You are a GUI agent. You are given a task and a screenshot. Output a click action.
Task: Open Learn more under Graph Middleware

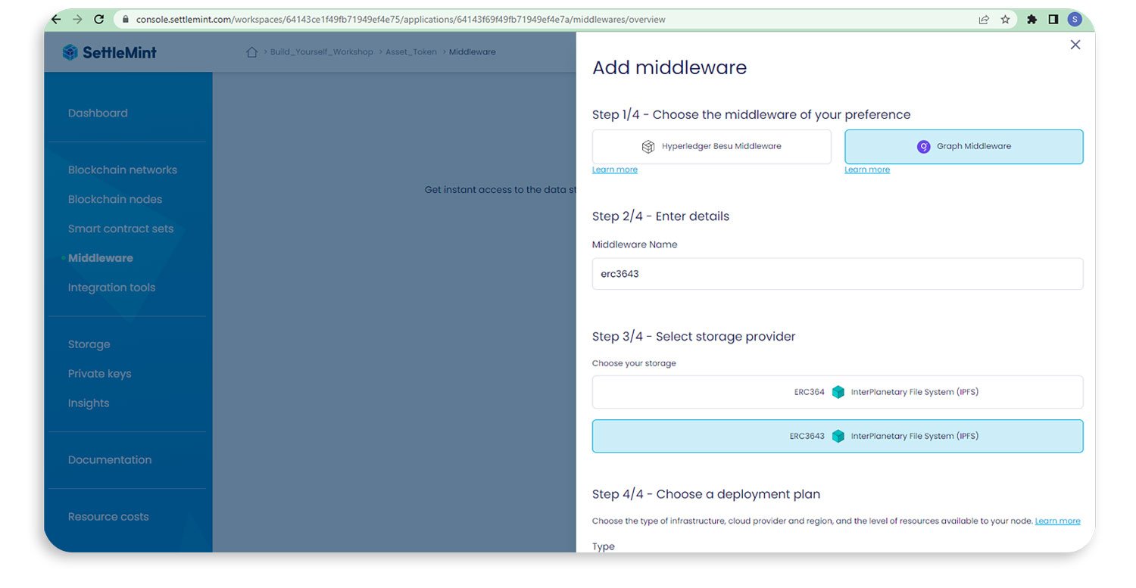867,170
